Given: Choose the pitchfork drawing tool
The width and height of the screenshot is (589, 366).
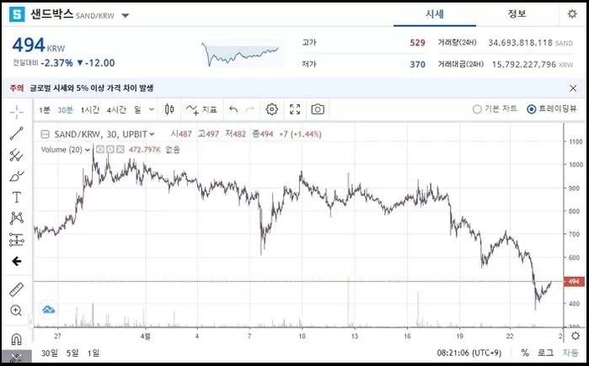Looking at the screenshot, I should click(17, 155).
